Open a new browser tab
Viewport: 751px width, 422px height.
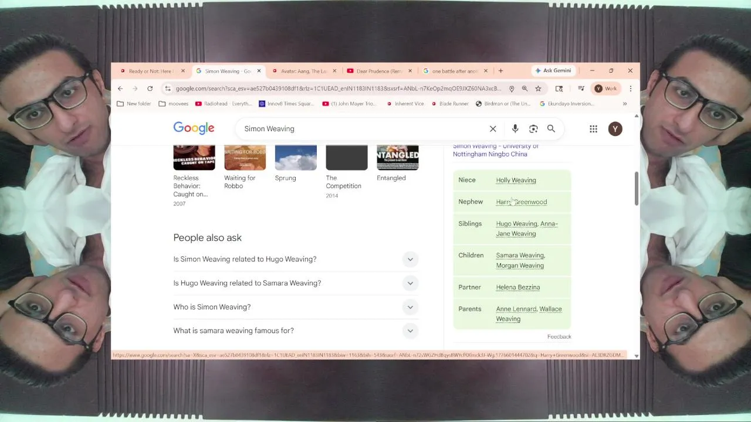[500, 71]
